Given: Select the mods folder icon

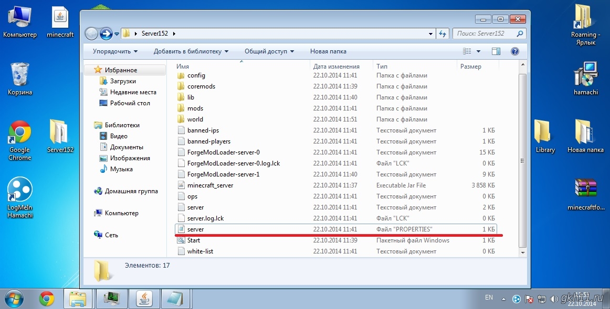Looking at the screenshot, I should pyautogui.click(x=181, y=108).
